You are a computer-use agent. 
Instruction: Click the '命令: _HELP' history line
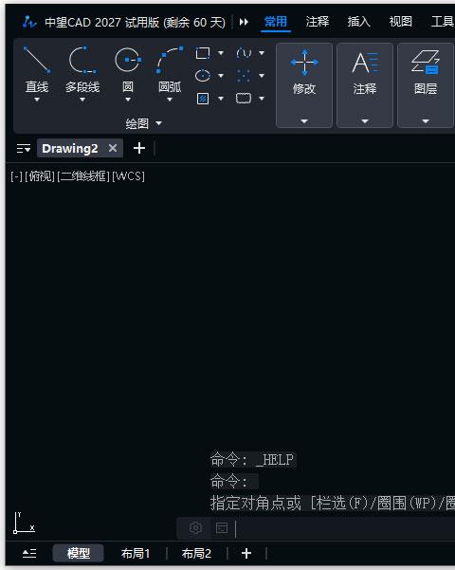tap(252, 460)
